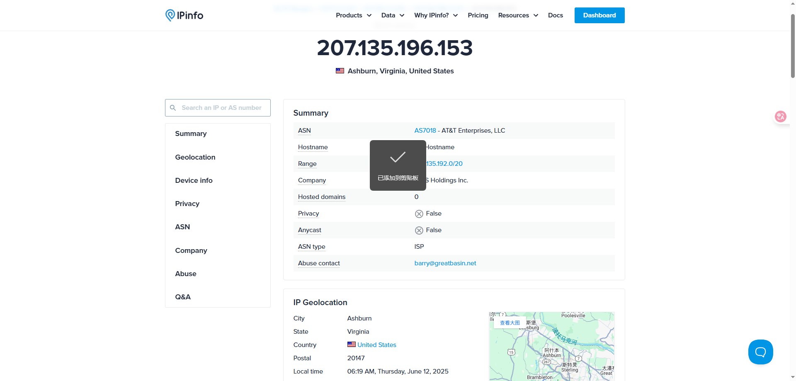Open the United States country link

coord(377,345)
